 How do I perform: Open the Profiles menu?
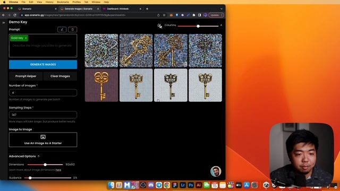(76, 2)
